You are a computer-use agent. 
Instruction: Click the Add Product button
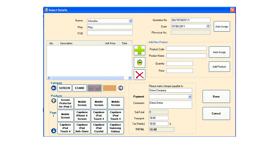point(219,67)
